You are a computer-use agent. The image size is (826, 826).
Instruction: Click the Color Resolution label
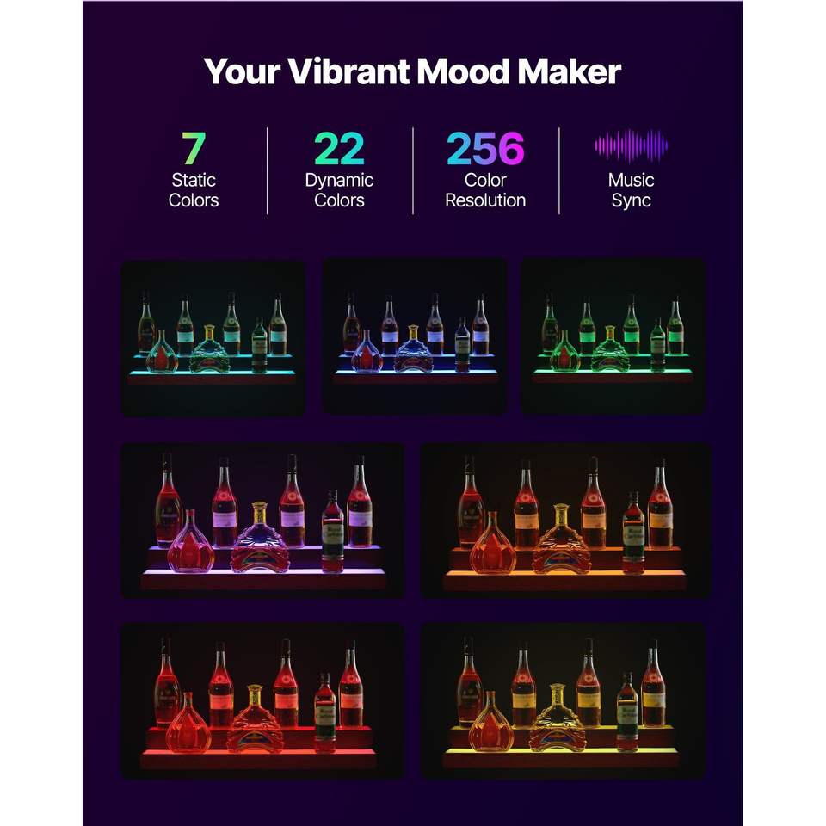pyautogui.click(x=485, y=190)
